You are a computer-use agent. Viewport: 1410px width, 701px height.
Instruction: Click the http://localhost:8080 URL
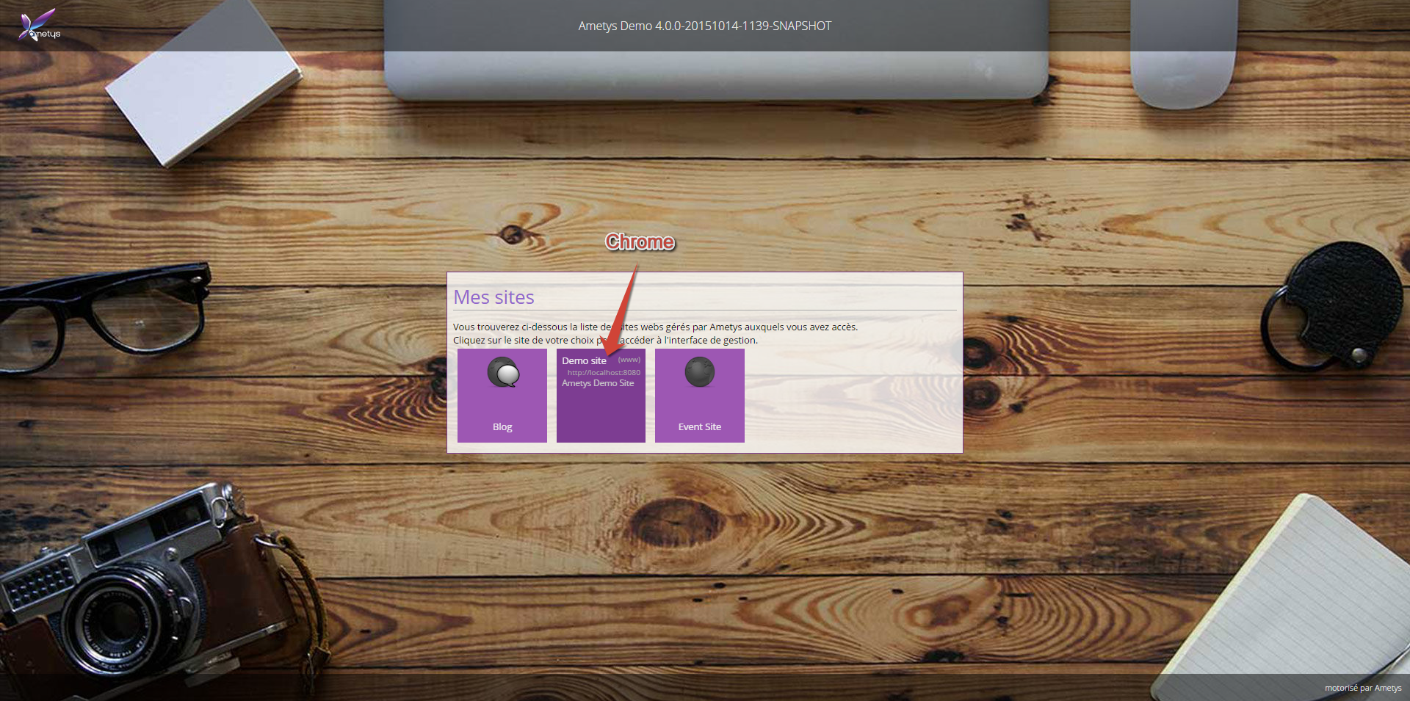point(604,373)
